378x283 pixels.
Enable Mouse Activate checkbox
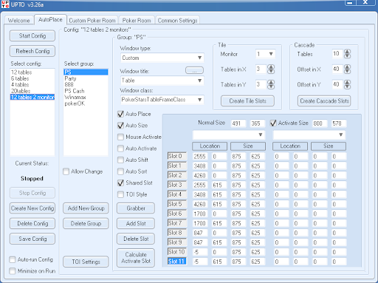[120, 137]
